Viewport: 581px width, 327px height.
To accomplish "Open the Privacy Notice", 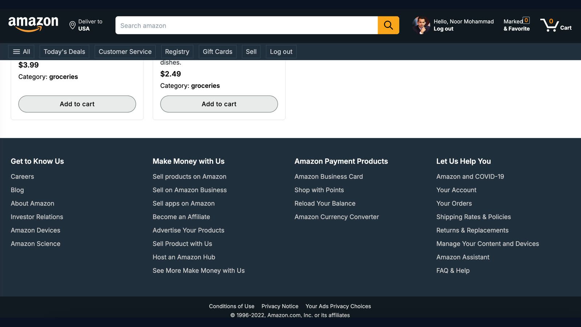I will [x=280, y=306].
